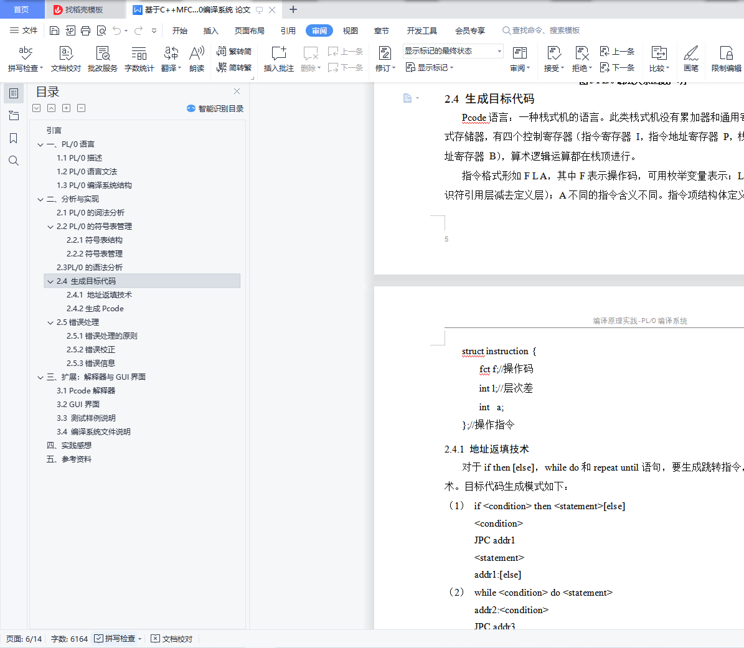The image size is (744, 648).
Task: Close the 目录 navigation pane
Action: (237, 91)
